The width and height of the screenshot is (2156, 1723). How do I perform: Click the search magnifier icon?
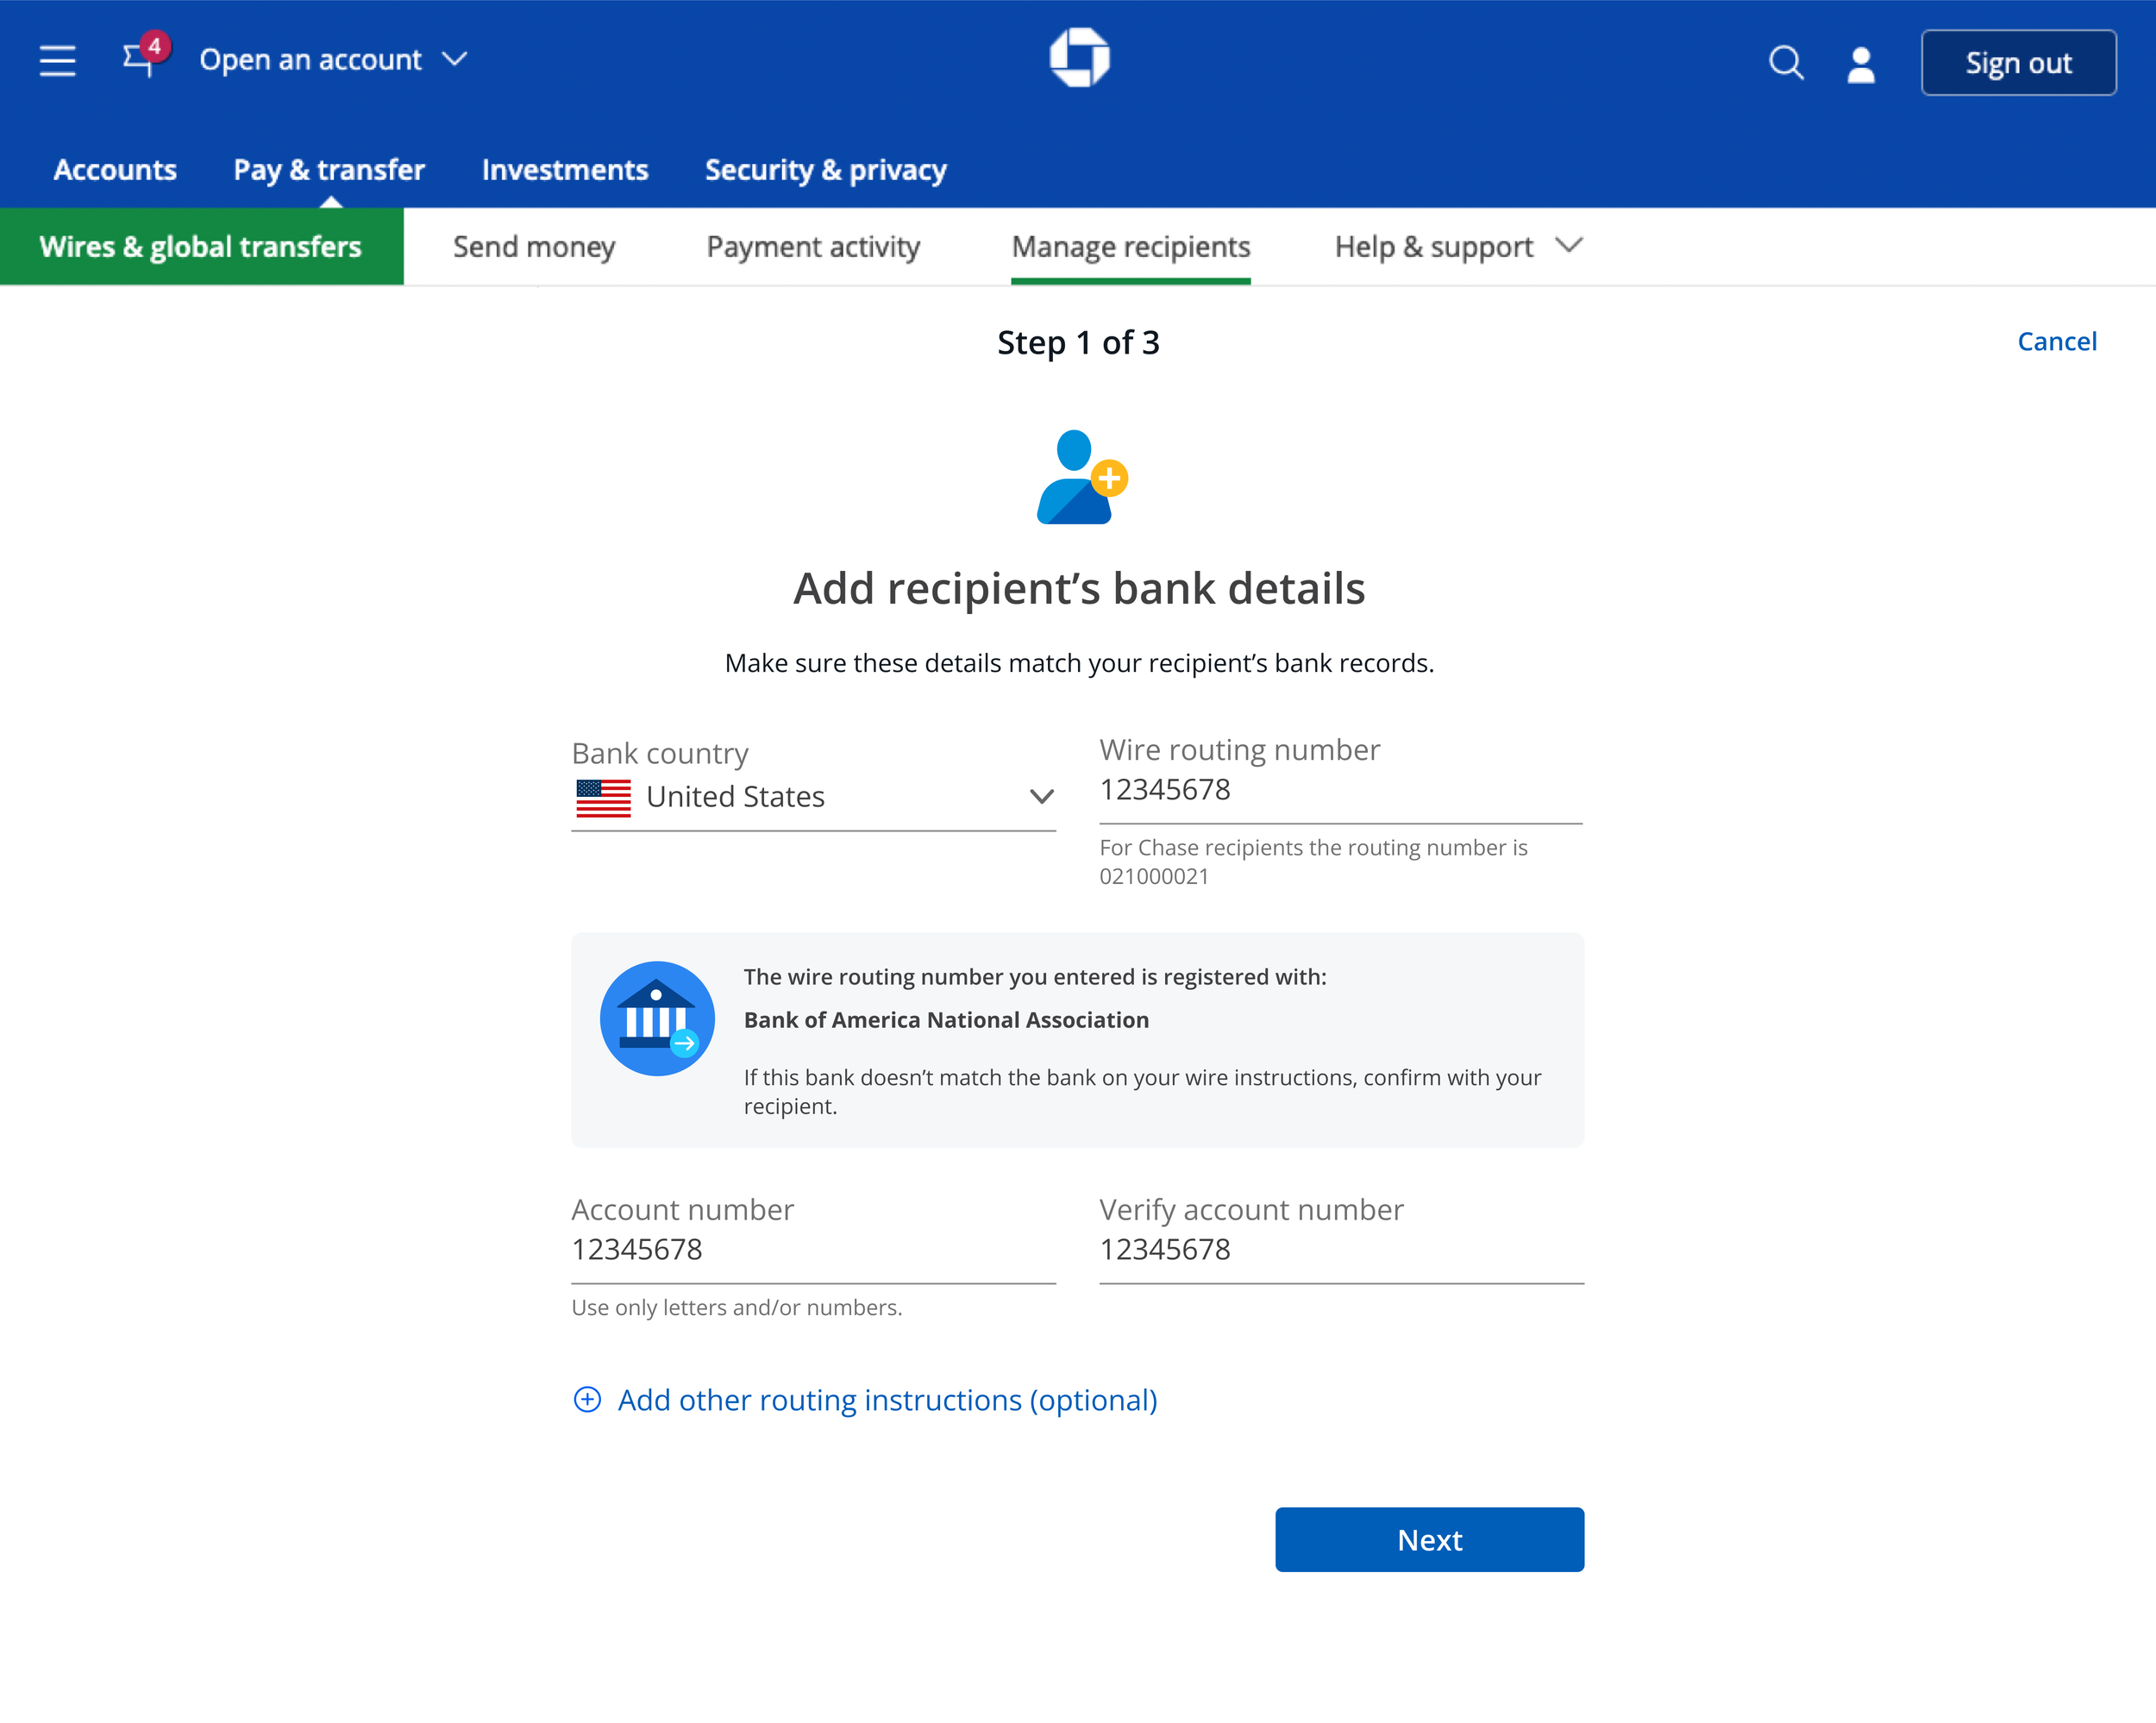tap(1785, 63)
